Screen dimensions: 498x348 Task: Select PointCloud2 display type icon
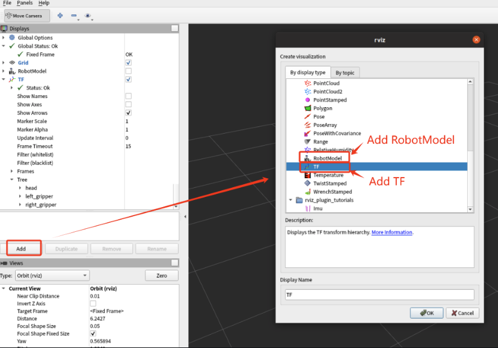(x=307, y=92)
